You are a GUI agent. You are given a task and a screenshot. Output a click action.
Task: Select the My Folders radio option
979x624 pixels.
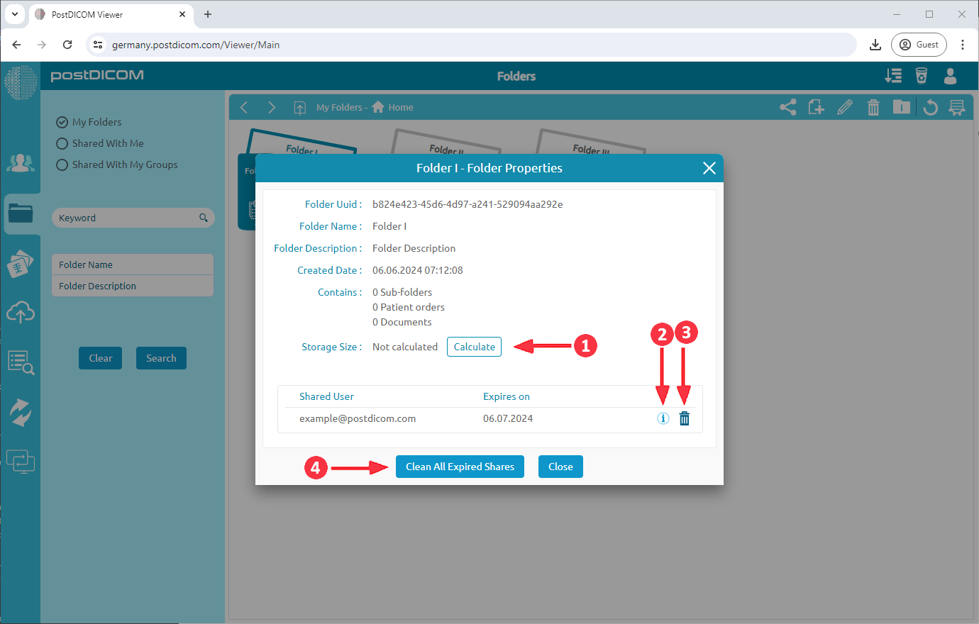tap(62, 122)
